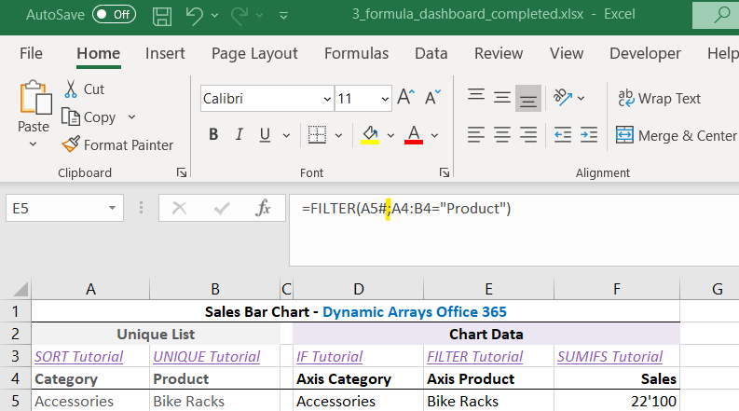Image resolution: width=739 pixels, height=411 pixels.
Task: Click the Cut scissors button
Action: point(84,89)
